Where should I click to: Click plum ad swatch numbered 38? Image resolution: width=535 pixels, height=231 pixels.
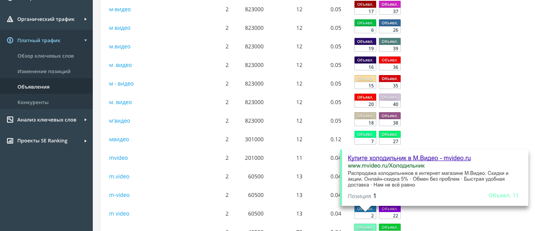390,119
